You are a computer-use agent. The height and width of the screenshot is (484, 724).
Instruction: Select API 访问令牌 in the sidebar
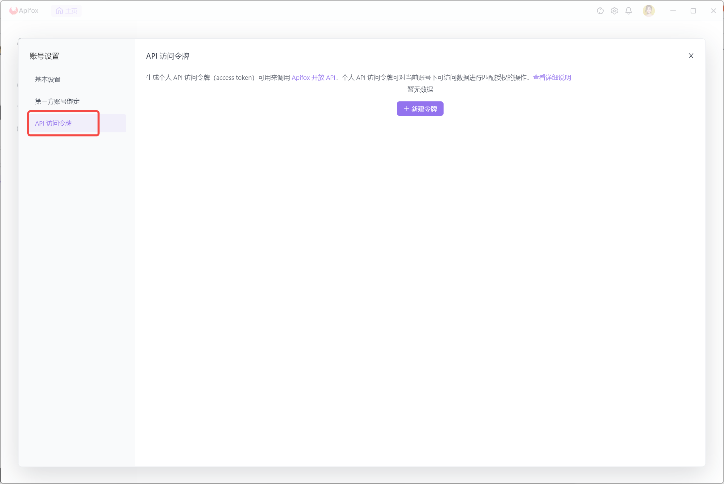pyautogui.click(x=53, y=123)
